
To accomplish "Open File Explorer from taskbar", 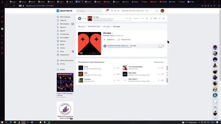I will (15, 122).
